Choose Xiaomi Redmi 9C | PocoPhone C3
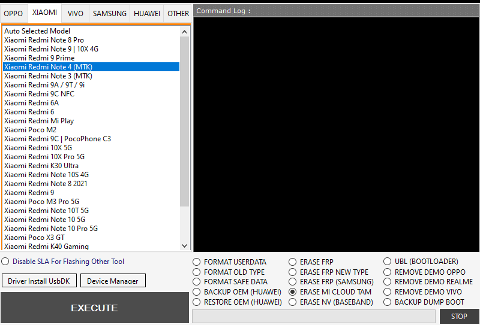Viewport: 480px width, 325px height. [91, 139]
